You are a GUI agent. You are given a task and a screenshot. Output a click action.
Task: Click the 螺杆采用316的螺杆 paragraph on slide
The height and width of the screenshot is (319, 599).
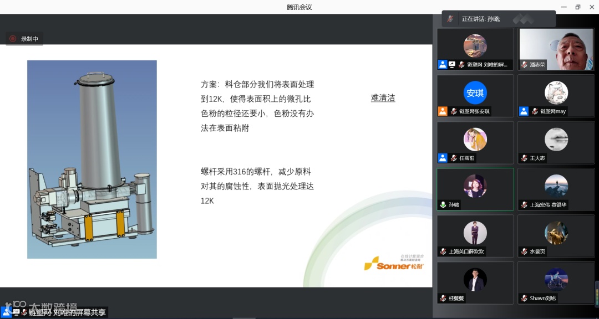[257, 186]
